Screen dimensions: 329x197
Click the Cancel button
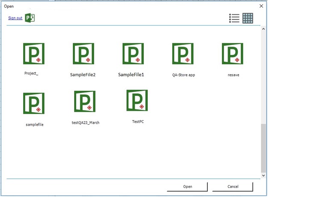click(x=233, y=187)
